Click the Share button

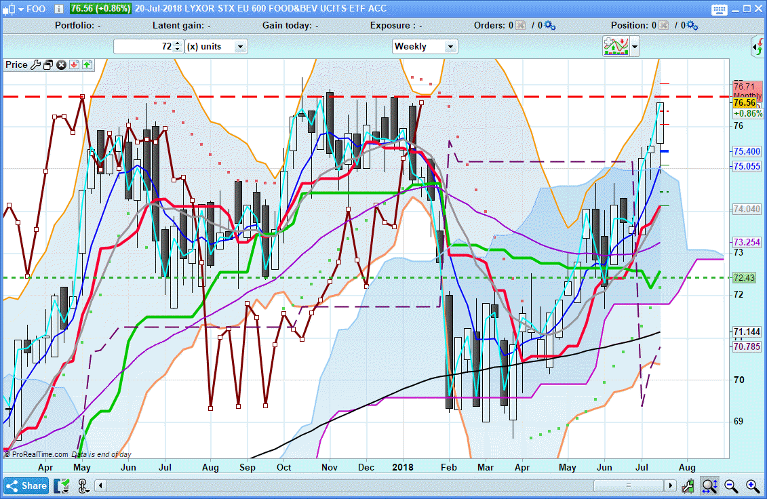click(x=26, y=486)
